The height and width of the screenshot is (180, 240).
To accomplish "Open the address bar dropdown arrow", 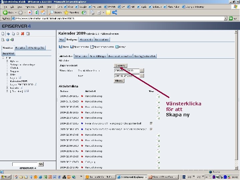I will click(225, 18).
